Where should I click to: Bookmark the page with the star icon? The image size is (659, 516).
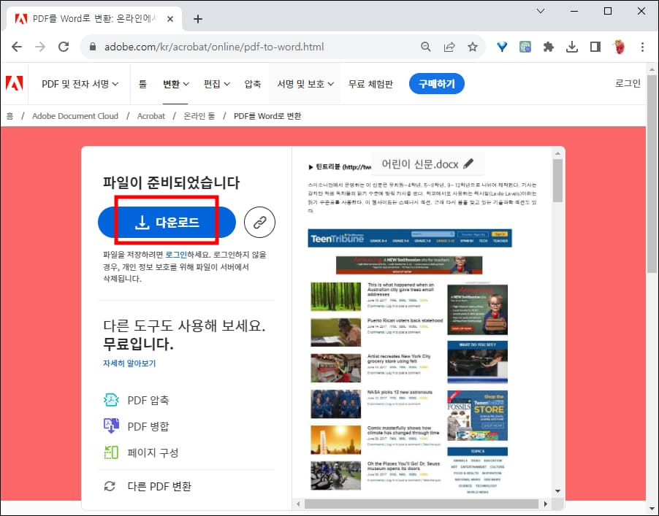pos(473,45)
